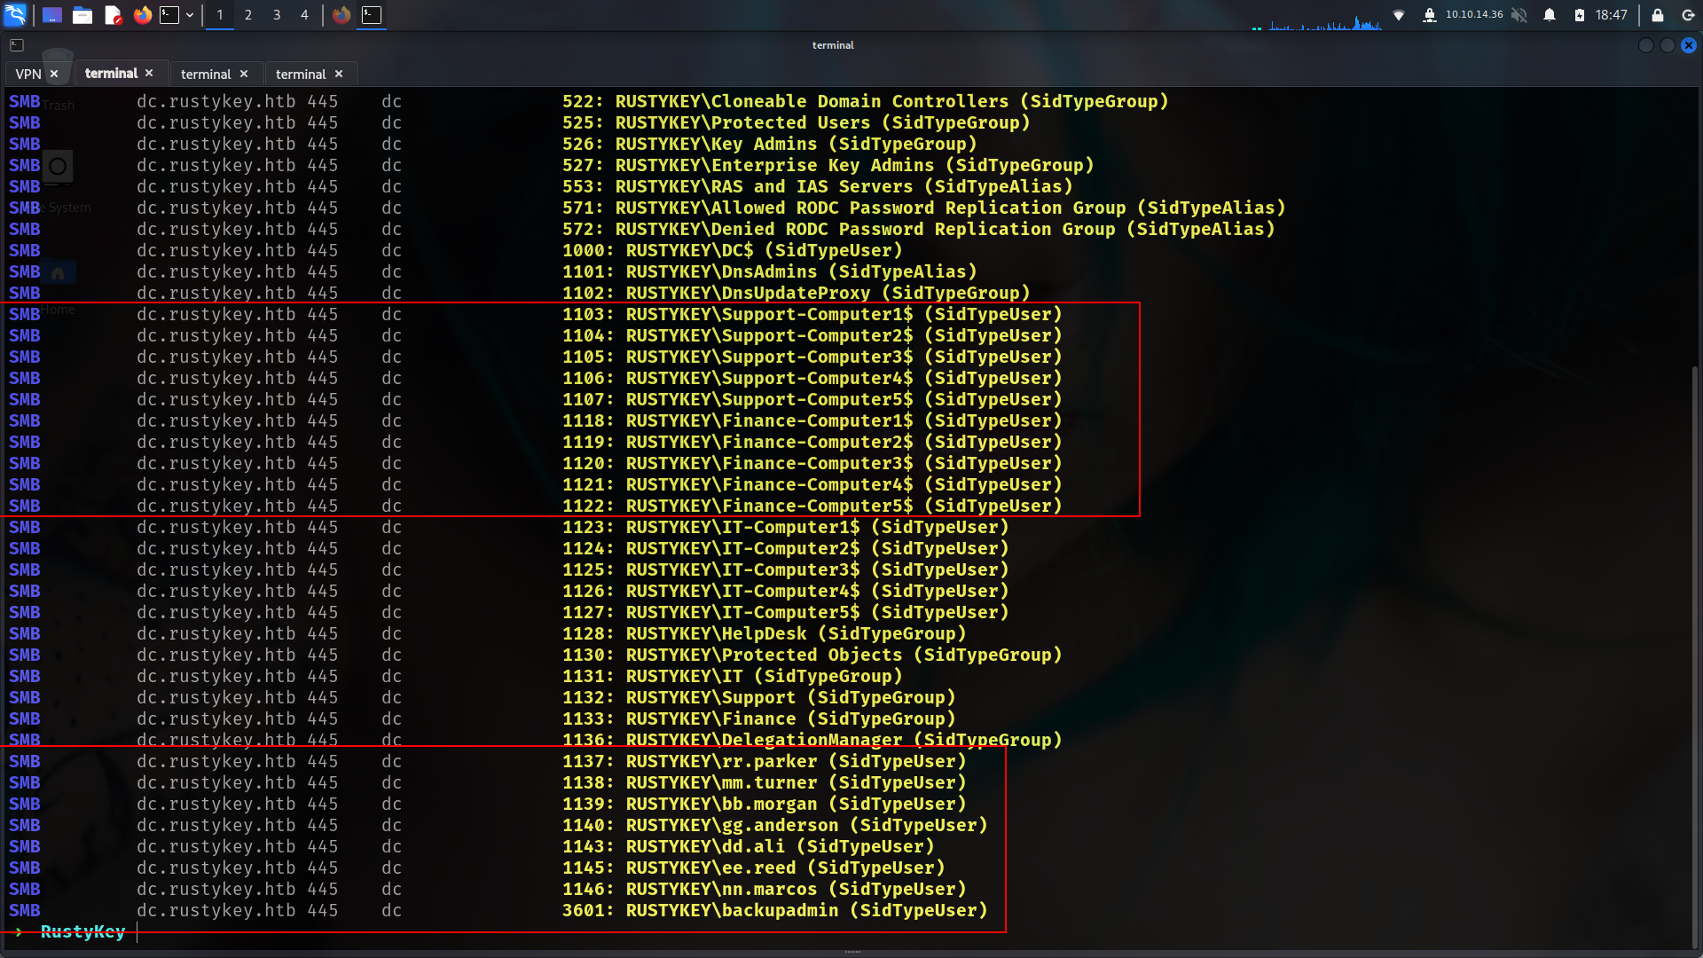Open the Wi-Fi network indicator
The image size is (1703, 958).
click(x=1399, y=15)
